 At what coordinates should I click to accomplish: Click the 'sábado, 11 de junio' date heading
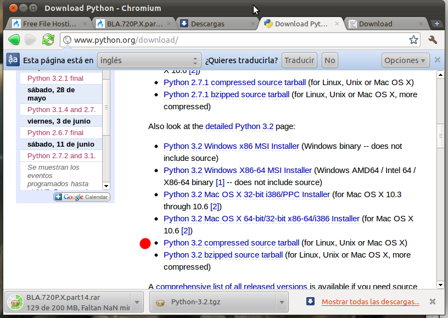pos(61,144)
